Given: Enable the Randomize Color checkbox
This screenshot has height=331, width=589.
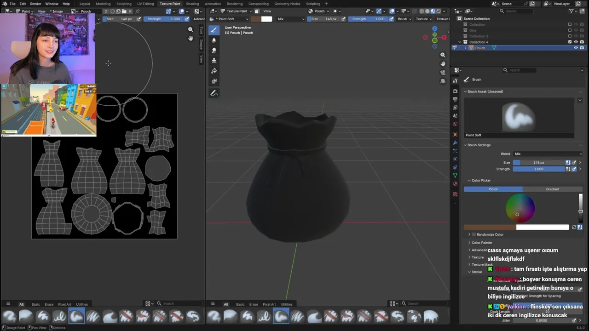Looking at the screenshot, I should (474, 234).
